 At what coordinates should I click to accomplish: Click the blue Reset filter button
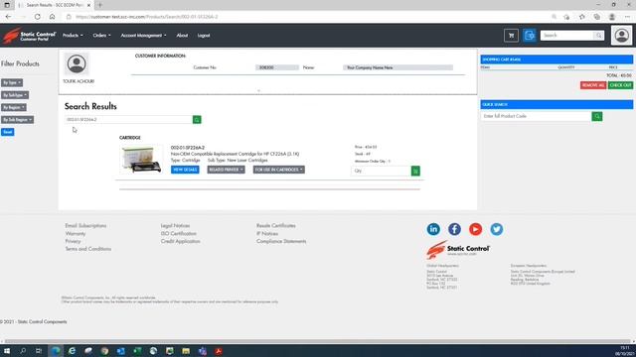[x=8, y=132]
